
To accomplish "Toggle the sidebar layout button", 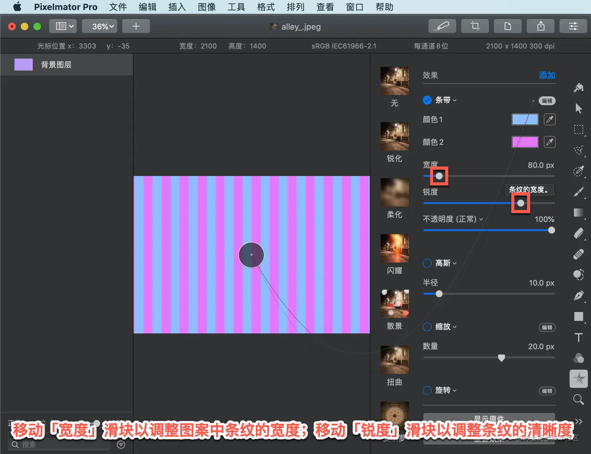I will [63, 26].
